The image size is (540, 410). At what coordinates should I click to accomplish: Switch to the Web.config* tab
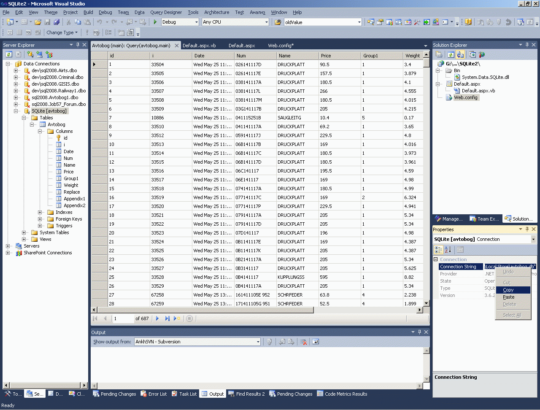(x=281, y=46)
